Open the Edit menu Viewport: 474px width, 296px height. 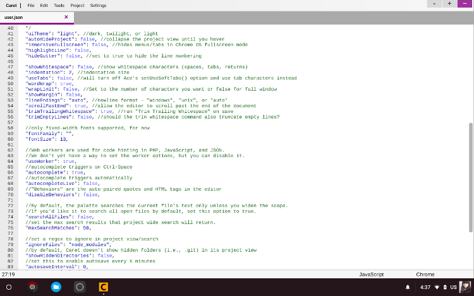44,5
